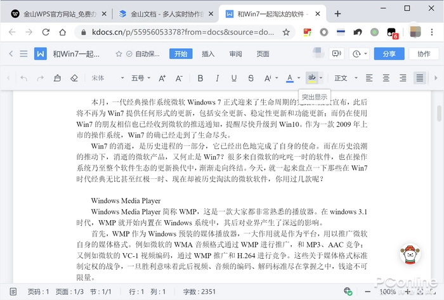Open the 正文 paragraph style dropdown
The height and width of the screenshot is (300, 444).
(346, 78)
